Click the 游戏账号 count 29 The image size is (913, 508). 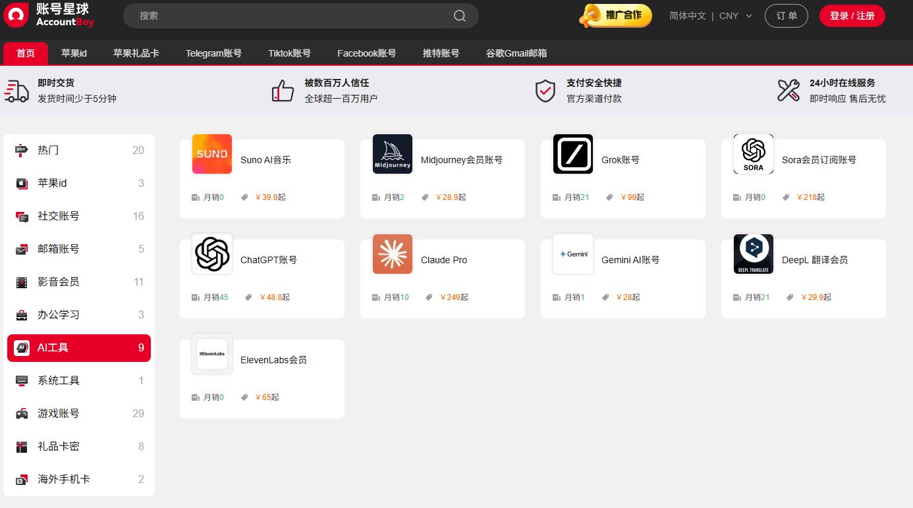tap(138, 413)
